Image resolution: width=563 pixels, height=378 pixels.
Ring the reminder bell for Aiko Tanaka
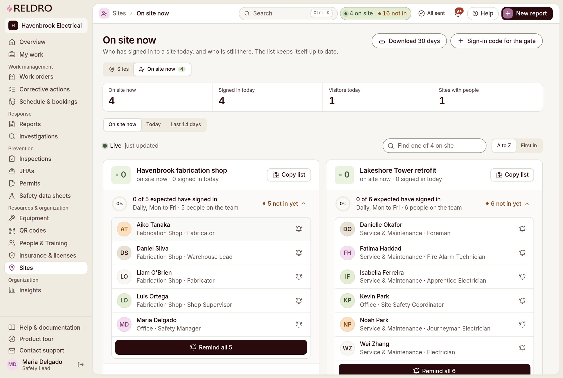pyautogui.click(x=299, y=229)
